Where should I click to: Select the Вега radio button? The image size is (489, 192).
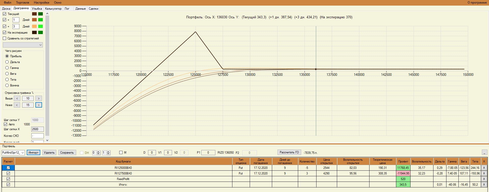pyautogui.click(x=7, y=74)
